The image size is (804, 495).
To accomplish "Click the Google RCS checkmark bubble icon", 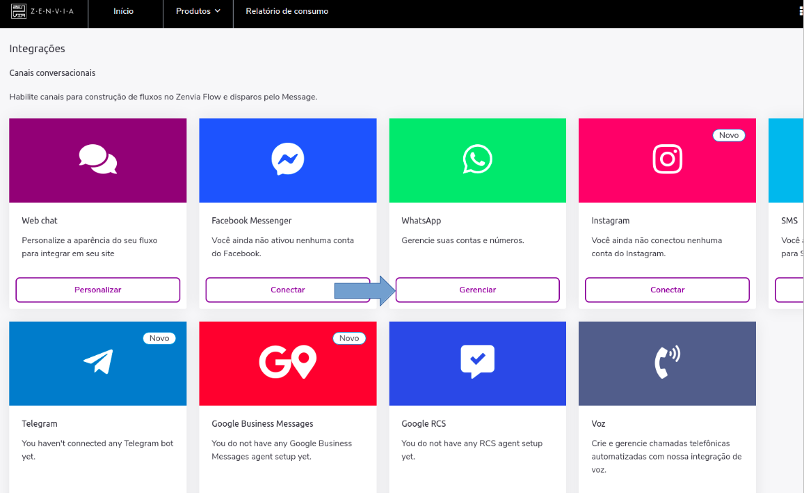I will (x=477, y=361).
